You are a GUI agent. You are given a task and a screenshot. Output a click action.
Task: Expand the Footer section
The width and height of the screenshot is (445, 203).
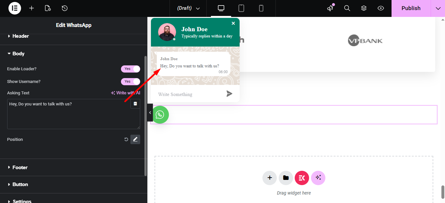20,167
